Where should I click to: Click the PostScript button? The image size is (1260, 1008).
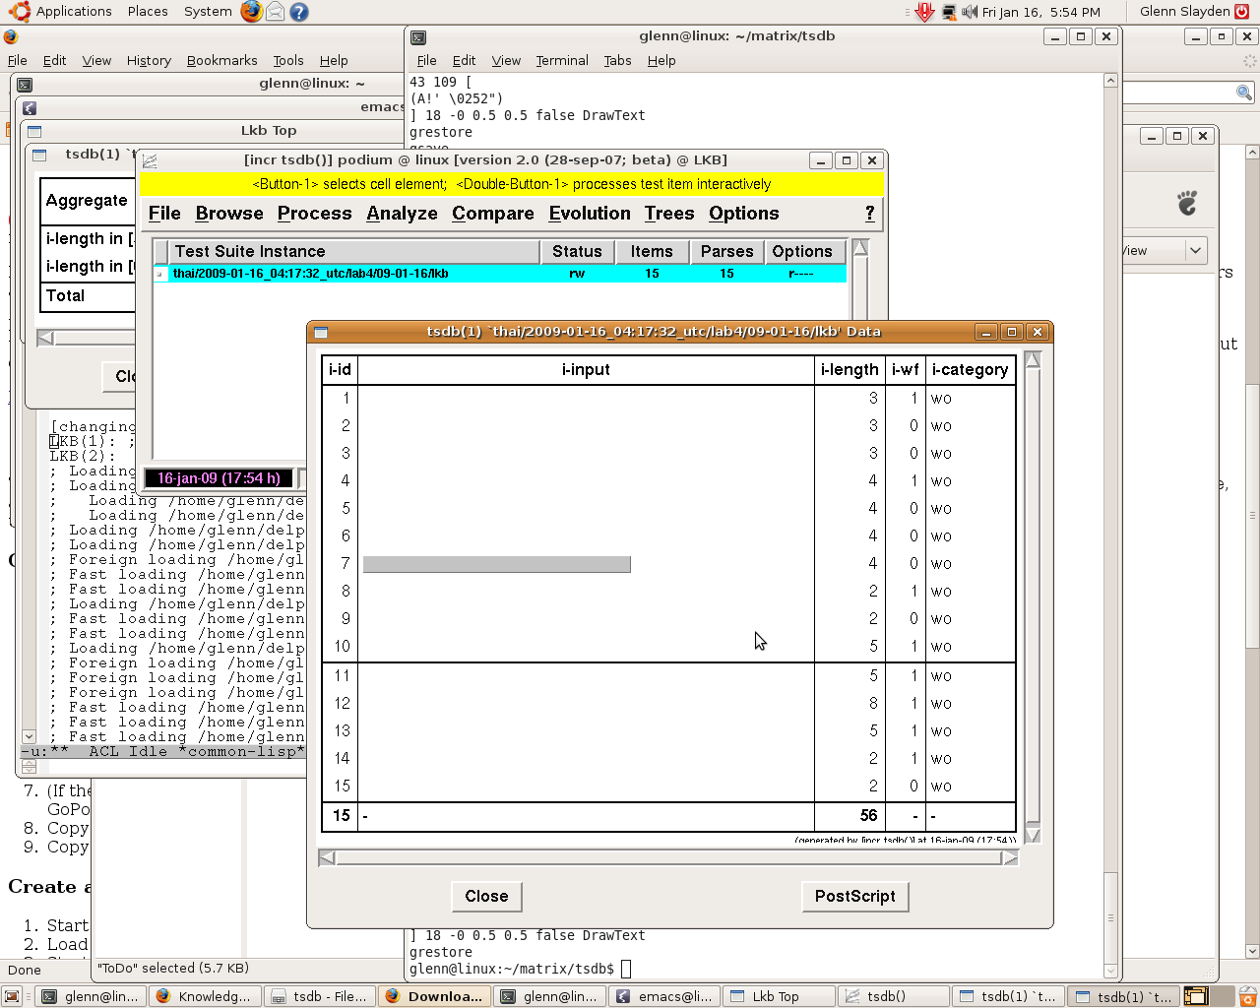click(854, 896)
